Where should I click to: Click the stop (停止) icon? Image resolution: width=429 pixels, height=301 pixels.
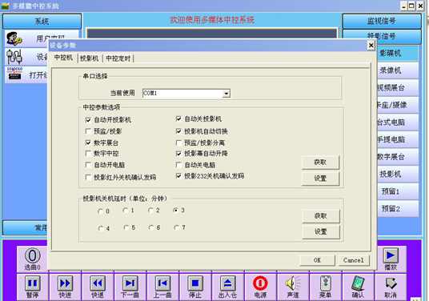pos(195,283)
